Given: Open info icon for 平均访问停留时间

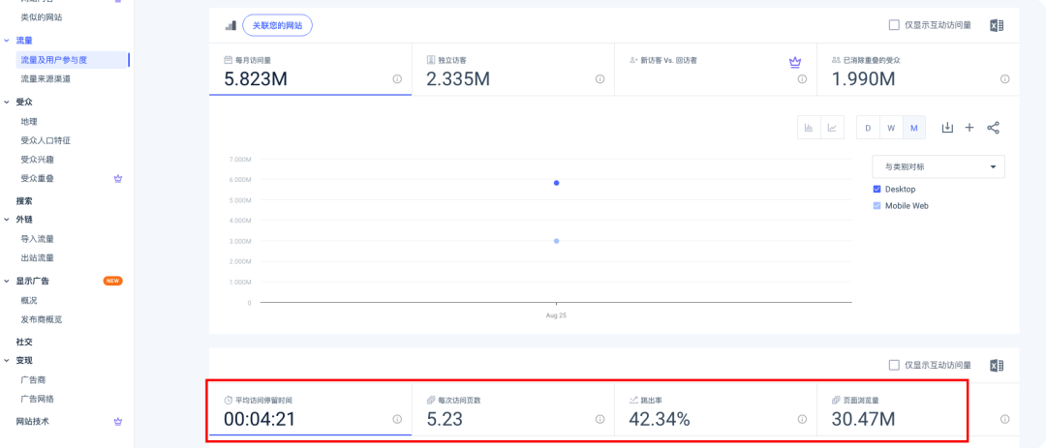Looking at the screenshot, I should pos(398,419).
